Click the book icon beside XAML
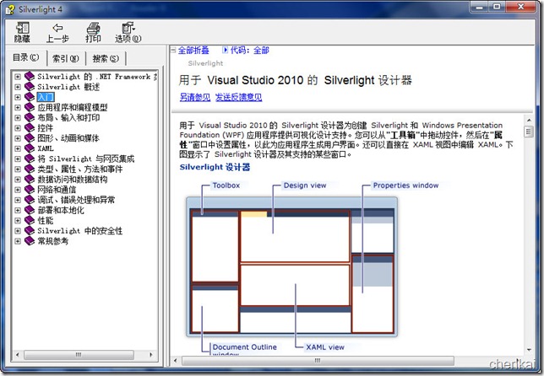Image resolution: width=544 pixels, height=376 pixels. point(30,148)
